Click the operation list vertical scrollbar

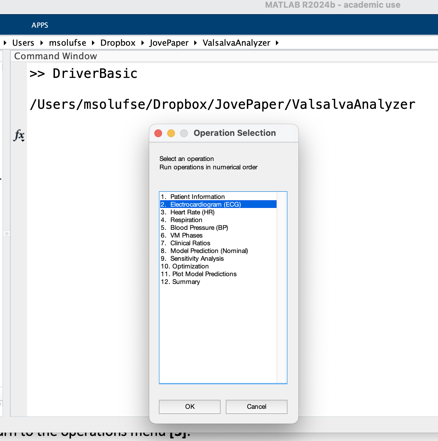click(281, 287)
